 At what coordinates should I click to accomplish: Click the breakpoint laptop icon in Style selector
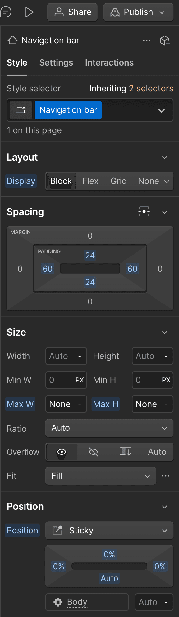pyautogui.click(x=21, y=110)
